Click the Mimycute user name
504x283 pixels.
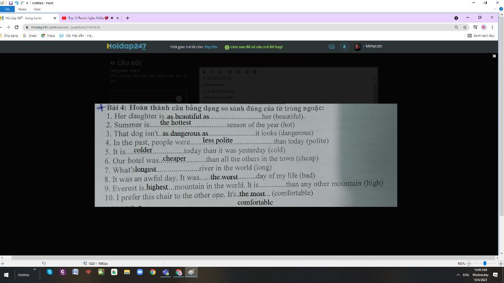point(374,46)
